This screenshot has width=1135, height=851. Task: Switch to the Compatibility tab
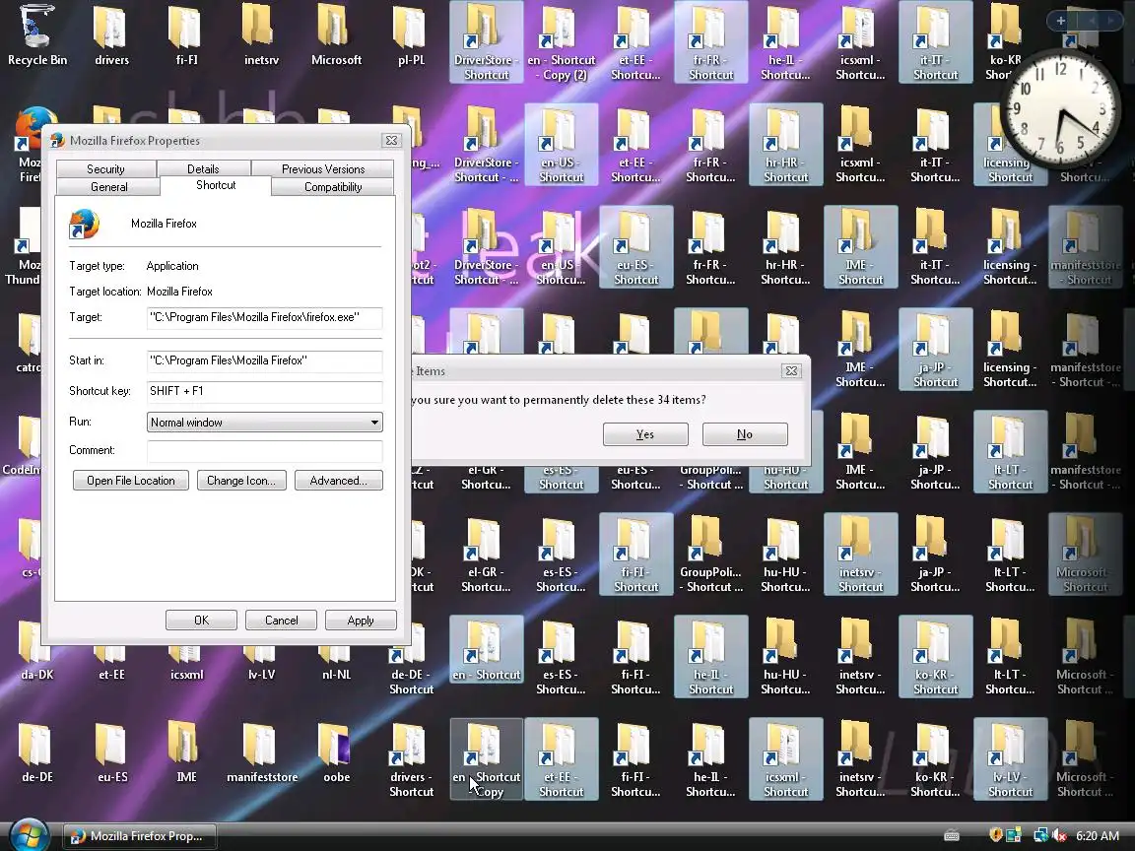(x=333, y=187)
